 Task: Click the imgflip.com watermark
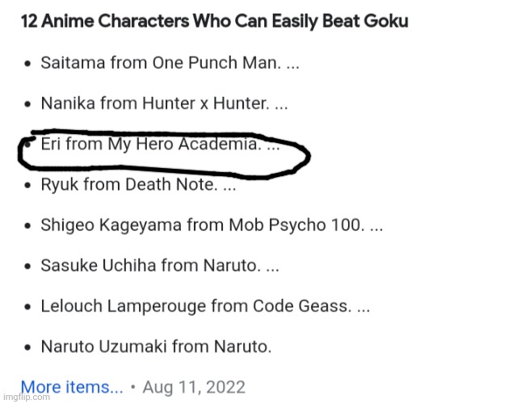click(x=27, y=397)
